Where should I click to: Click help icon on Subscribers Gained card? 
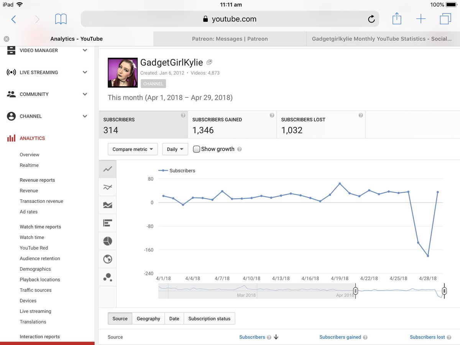(272, 115)
